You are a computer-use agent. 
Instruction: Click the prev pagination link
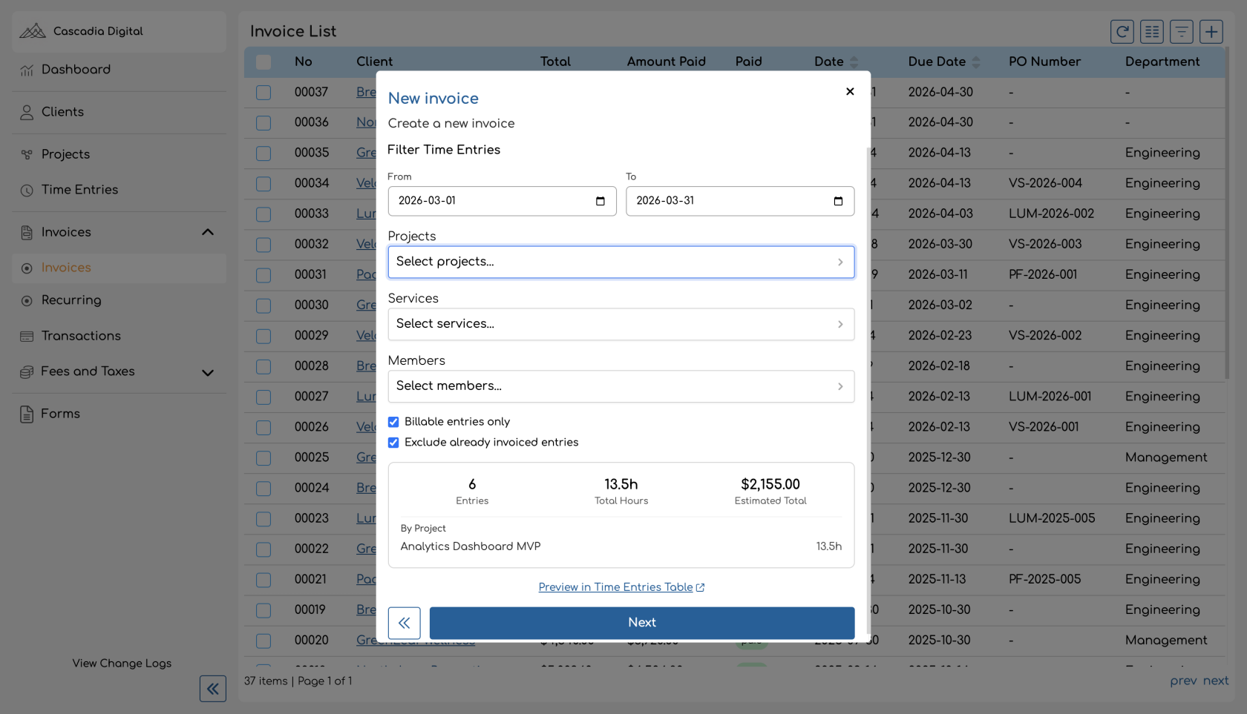[x=1183, y=681]
